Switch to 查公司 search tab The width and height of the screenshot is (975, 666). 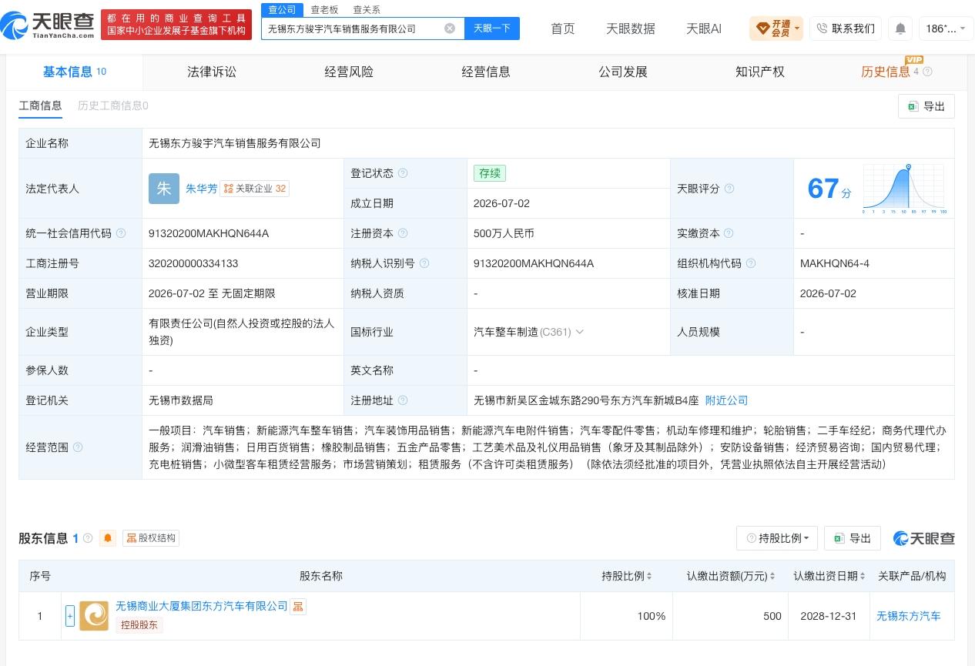point(282,10)
